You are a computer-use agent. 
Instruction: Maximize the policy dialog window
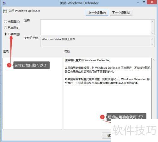(x=144, y=2)
